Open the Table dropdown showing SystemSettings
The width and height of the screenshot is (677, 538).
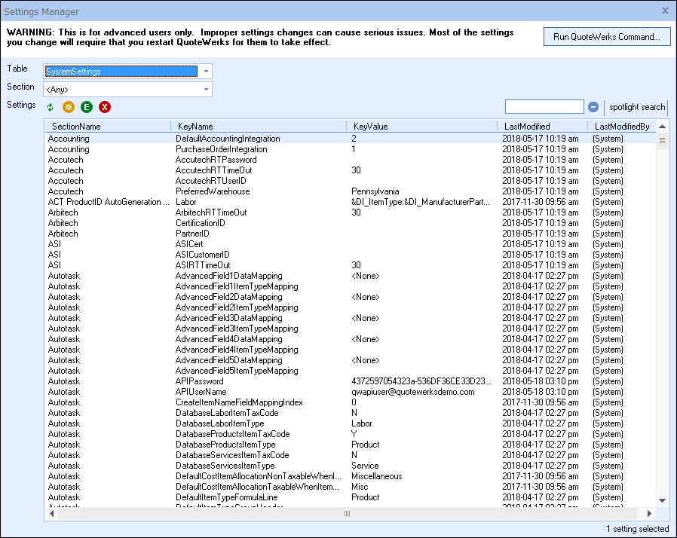coord(206,72)
